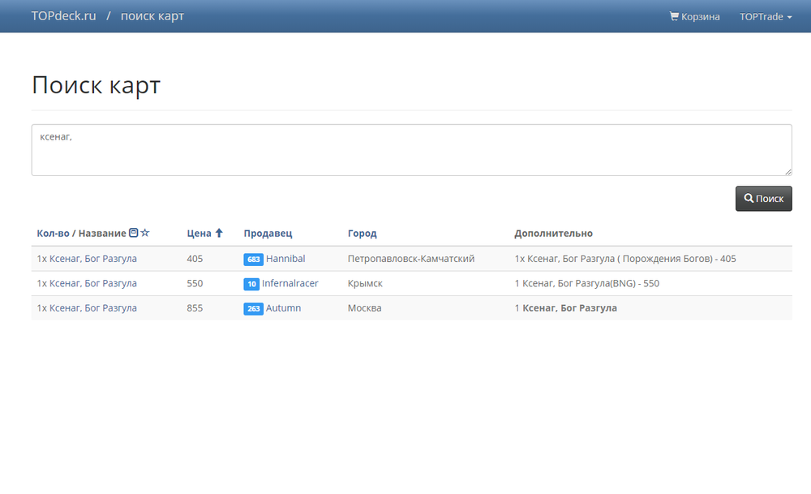Expand the TOPTrade dropdown menu
811x494 pixels.
tap(766, 16)
